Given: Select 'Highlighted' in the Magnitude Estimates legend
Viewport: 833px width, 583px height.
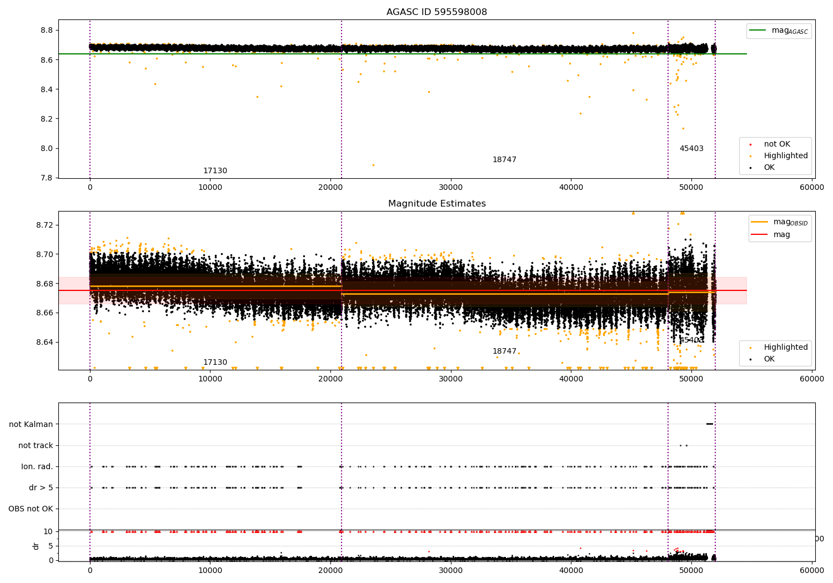Looking at the screenshot, I should (x=785, y=348).
